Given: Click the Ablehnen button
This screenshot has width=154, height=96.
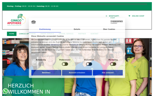Looking at the screenshot, I should point(46,73).
